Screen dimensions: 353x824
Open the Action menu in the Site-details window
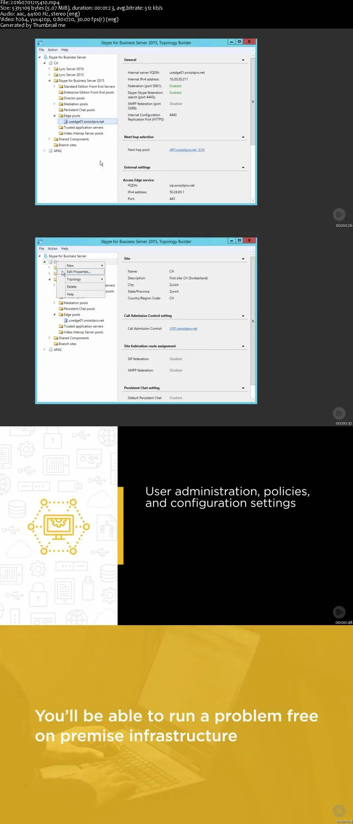(x=53, y=249)
